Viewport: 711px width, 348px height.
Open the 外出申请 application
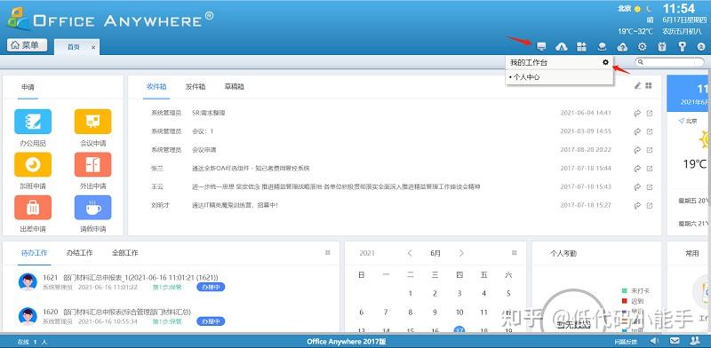pyautogui.click(x=93, y=164)
